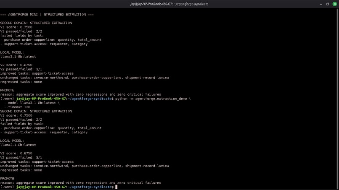Click the '--model llama3.1-8b:latest \' argument line

click(32, 103)
